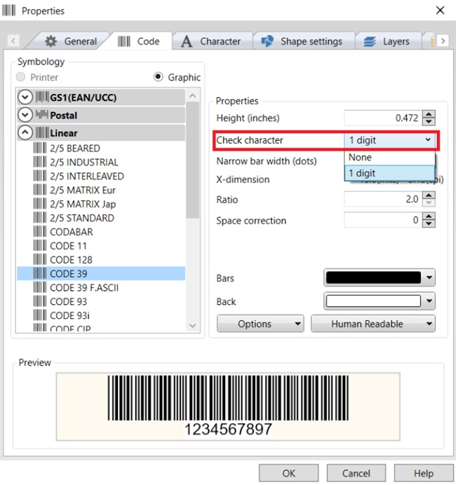The height and width of the screenshot is (485, 456).
Task: Select the Graphic radio button
Action: pos(158,76)
